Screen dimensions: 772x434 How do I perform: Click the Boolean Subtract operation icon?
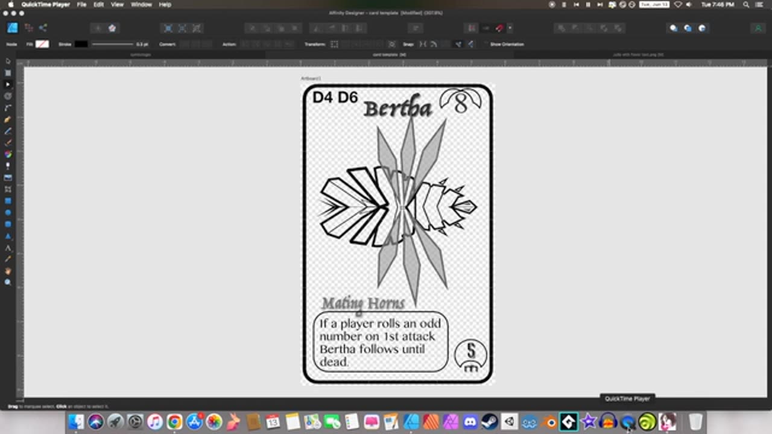[x=575, y=28]
